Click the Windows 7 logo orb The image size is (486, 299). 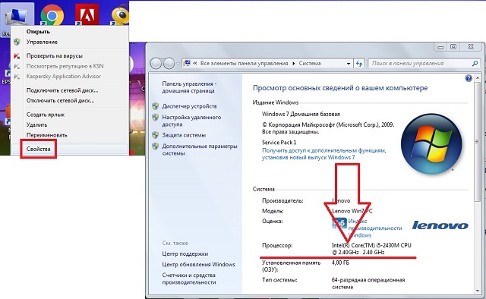click(x=431, y=143)
